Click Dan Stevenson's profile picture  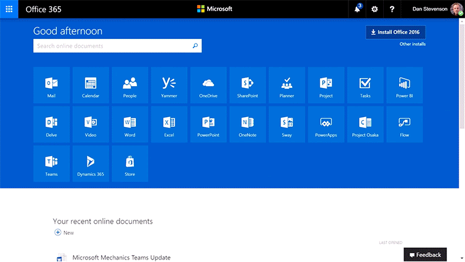[456, 9]
